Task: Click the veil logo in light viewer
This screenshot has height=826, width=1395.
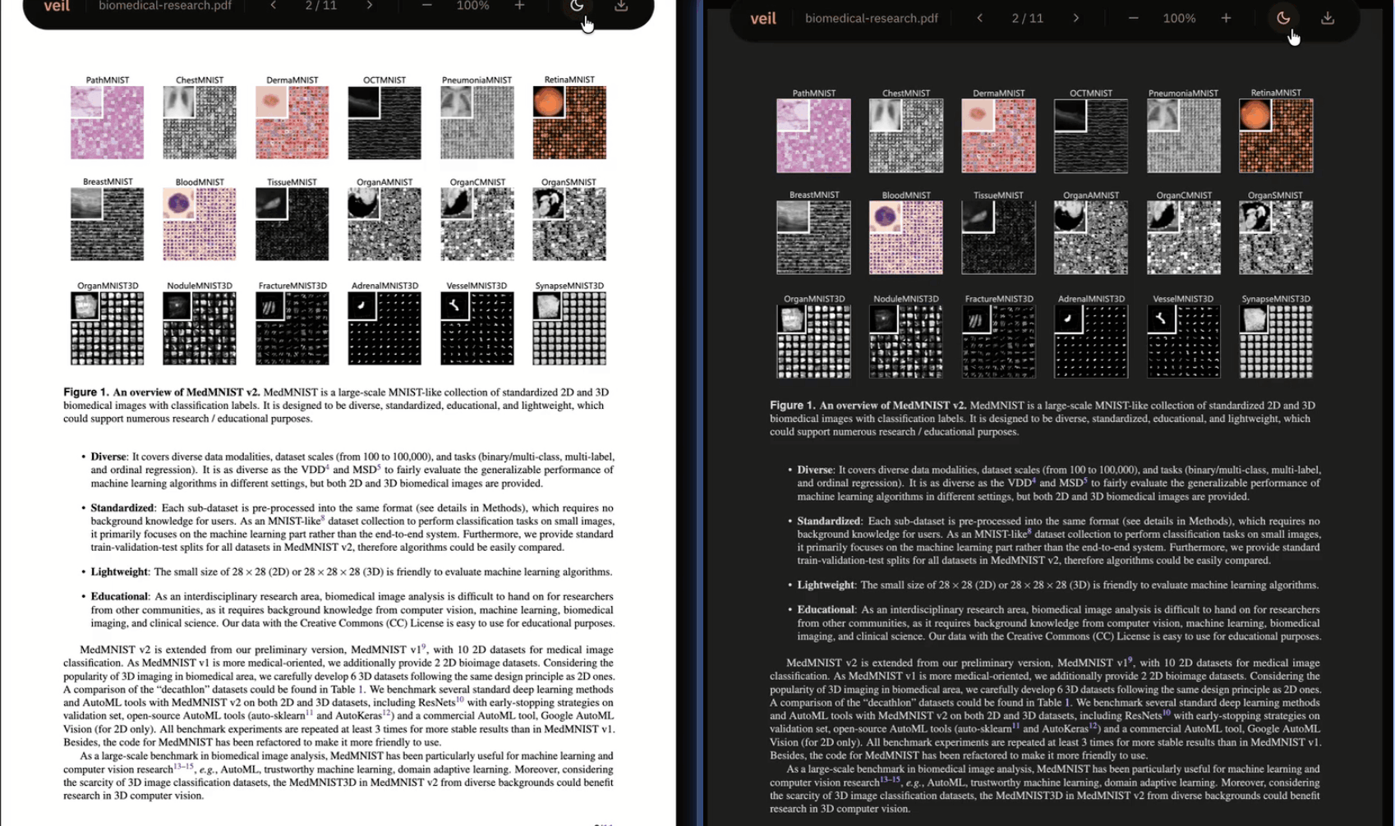Action: pyautogui.click(x=57, y=6)
